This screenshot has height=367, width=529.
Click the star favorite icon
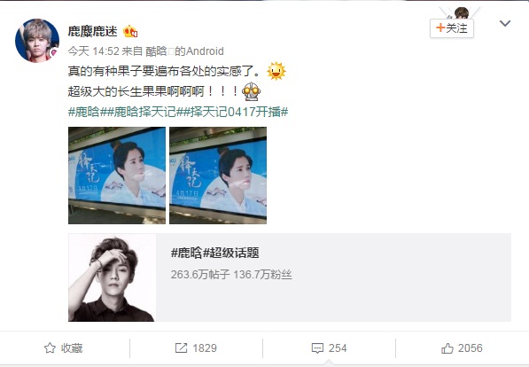[x=50, y=347]
